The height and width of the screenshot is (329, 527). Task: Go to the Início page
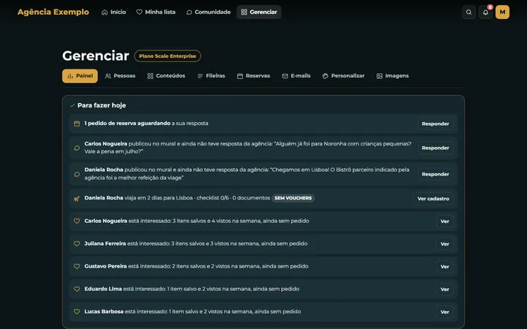(x=113, y=12)
